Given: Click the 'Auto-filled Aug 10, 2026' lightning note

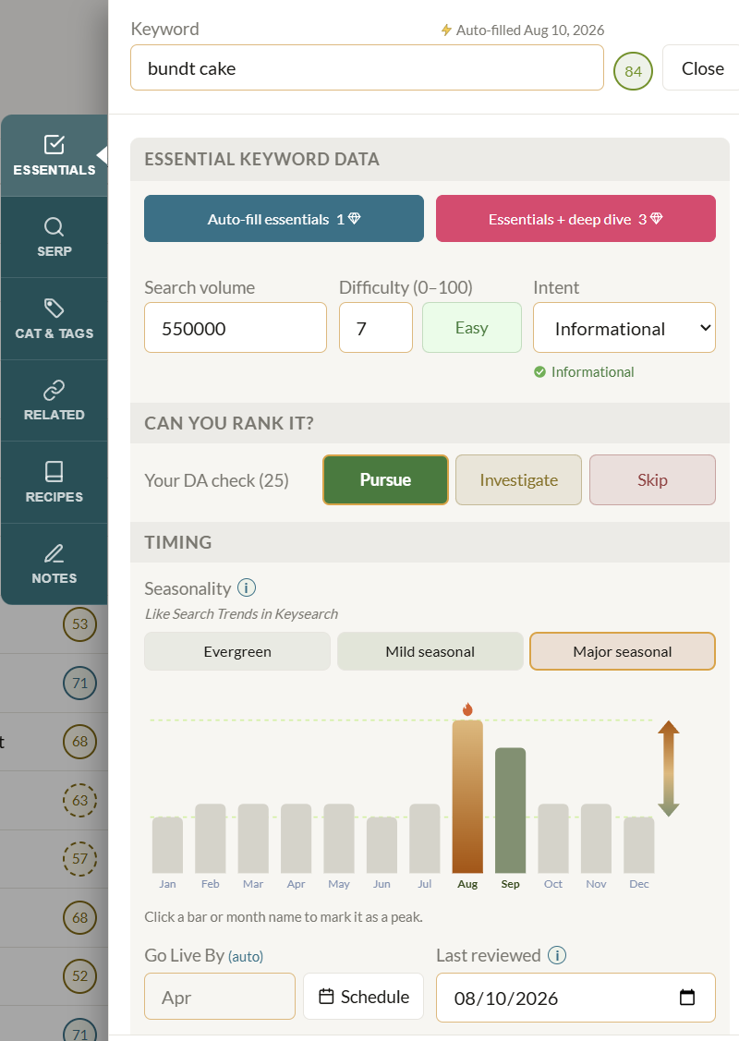Looking at the screenshot, I should click(x=523, y=30).
